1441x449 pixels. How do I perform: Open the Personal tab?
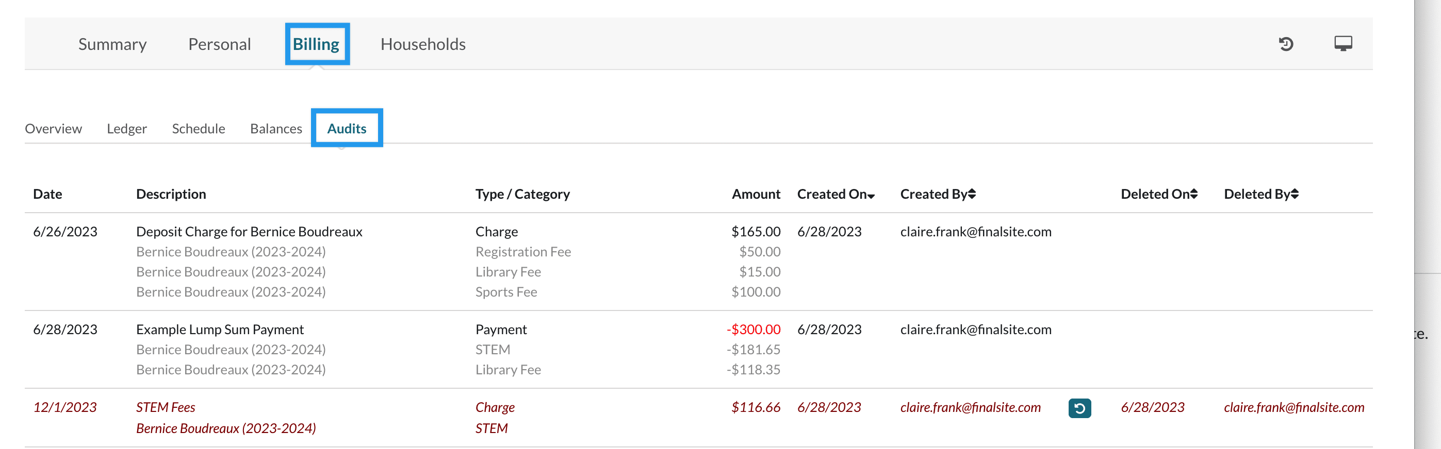(219, 44)
